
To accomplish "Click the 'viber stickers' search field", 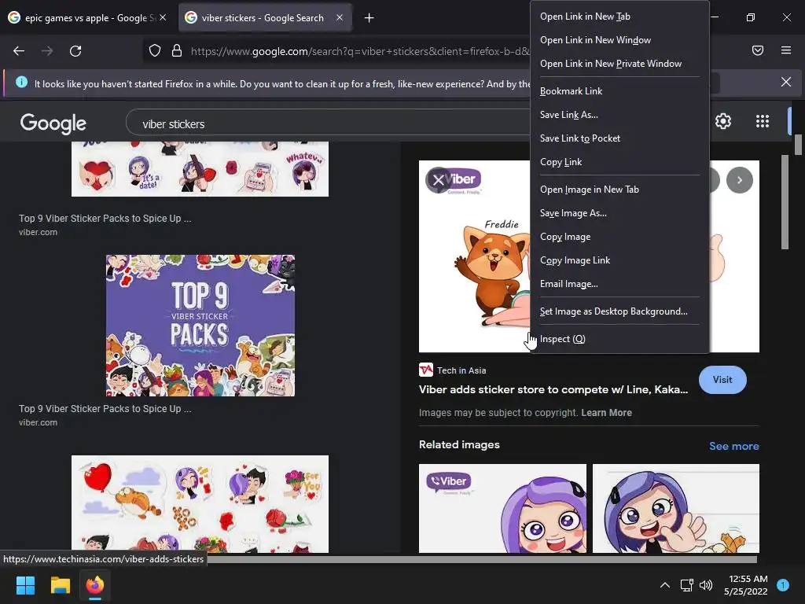I will pyautogui.click(x=329, y=123).
